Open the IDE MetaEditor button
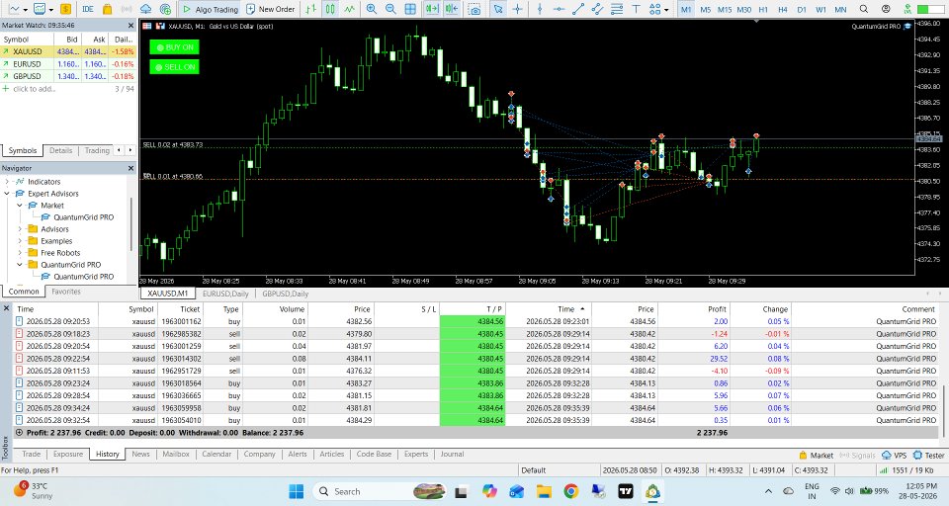The height and width of the screenshot is (506, 949). pyautogui.click(x=88, y=9)
